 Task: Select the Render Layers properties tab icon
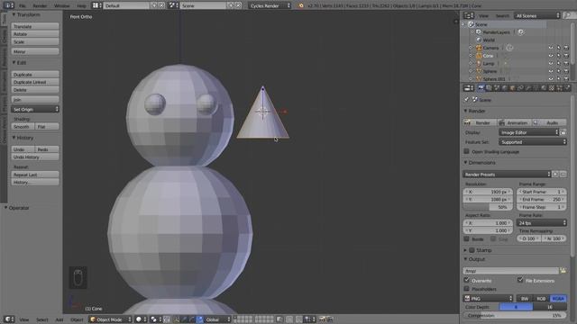click(489, 88)
